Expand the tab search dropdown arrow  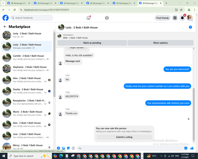3,3
